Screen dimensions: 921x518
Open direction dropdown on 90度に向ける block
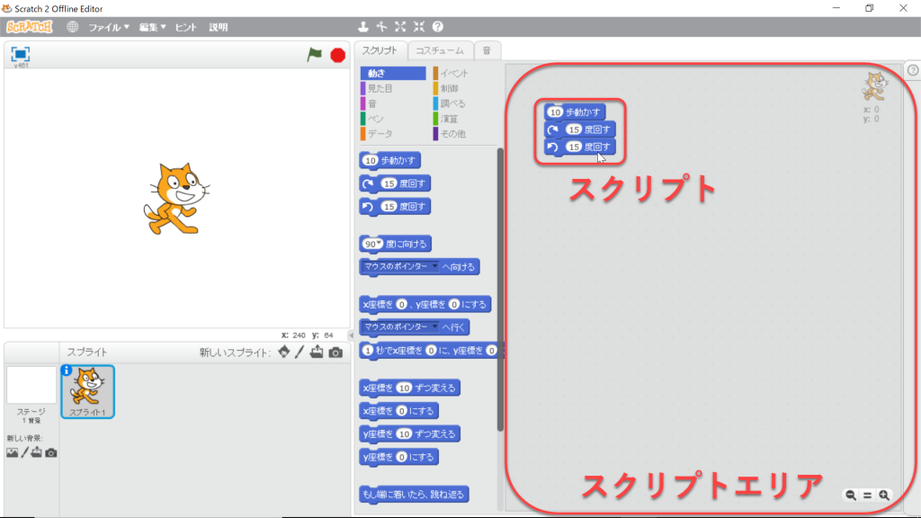(379, 243)
